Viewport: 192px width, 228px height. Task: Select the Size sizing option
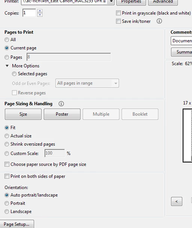click(23, 114)
